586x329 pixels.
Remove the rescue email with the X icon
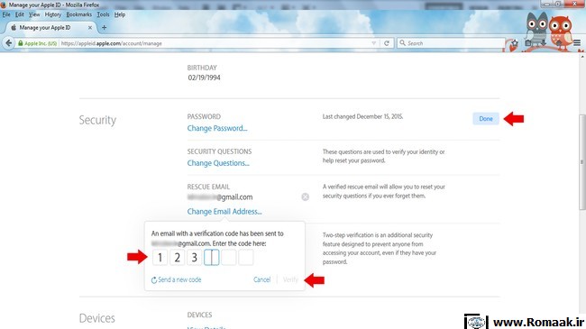[305, 197]
